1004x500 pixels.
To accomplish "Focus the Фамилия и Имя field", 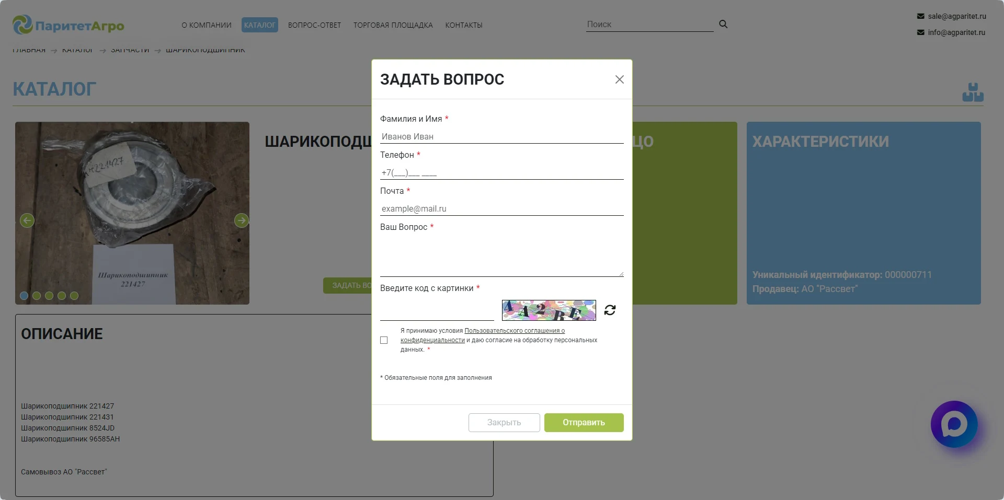I will (x=502, y=136).
